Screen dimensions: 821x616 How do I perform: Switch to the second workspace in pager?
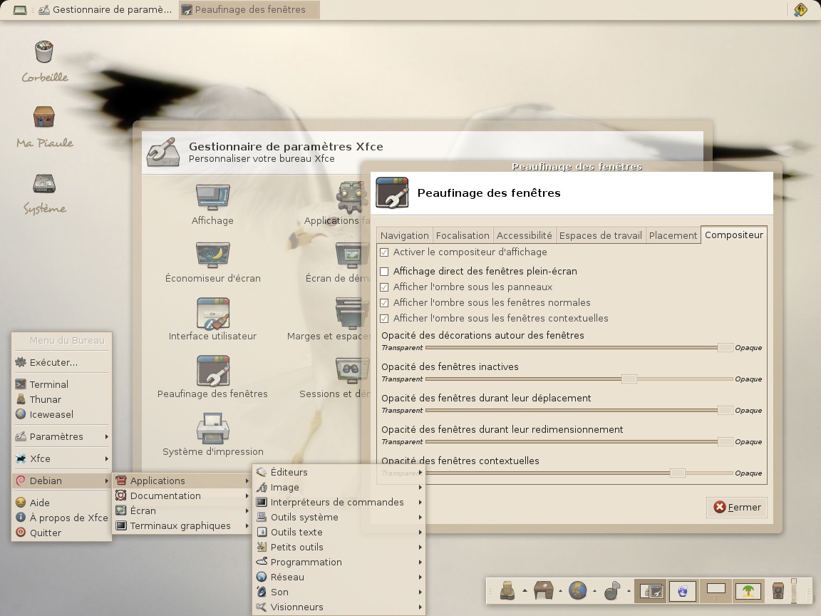tap(682, 591)
